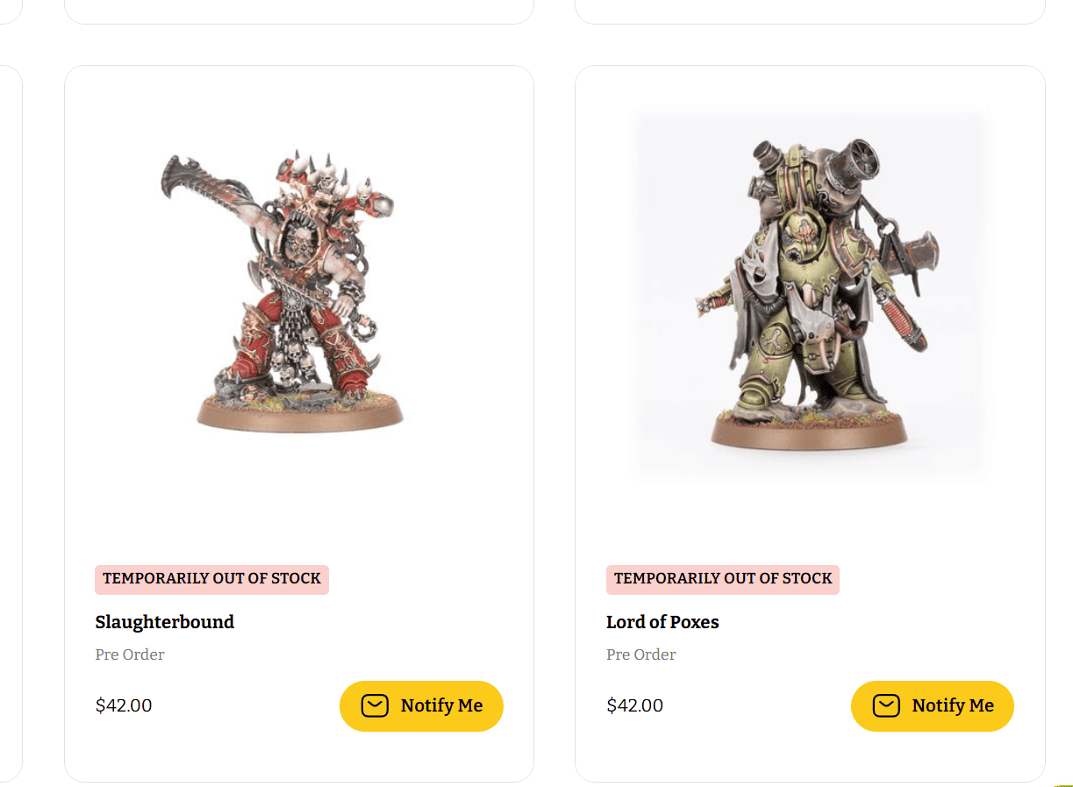Image resolution: width=1073 pixels, height=787 pixels.
Task: Open the Slaughterbound product title link
Action: click(x=165, y=622)
